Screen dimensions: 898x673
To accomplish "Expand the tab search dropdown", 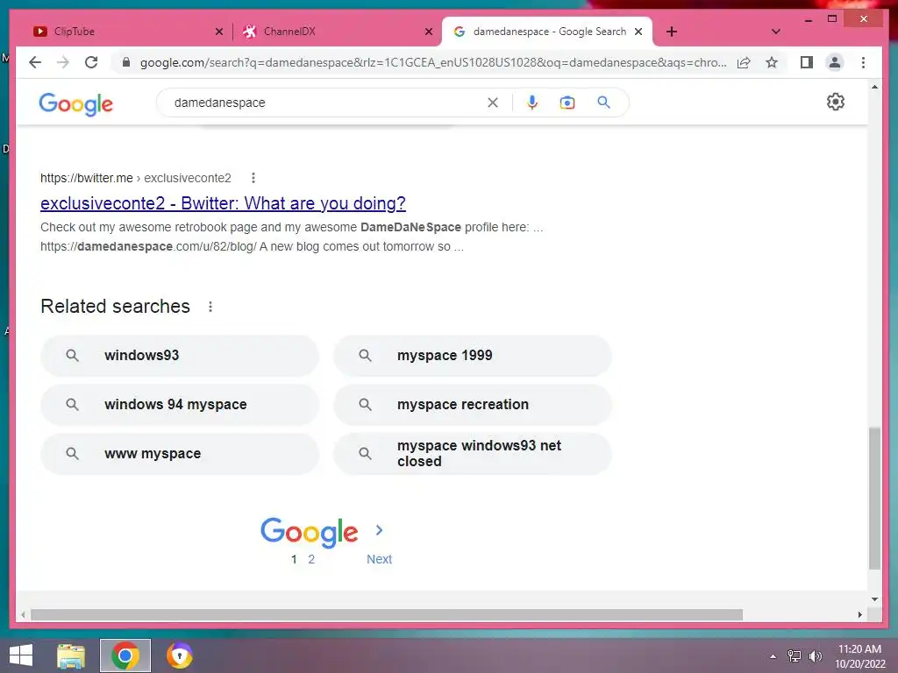I will (x=776, y=32).
